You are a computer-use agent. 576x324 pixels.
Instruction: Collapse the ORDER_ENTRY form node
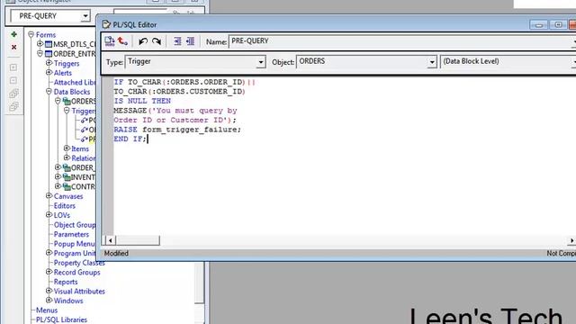[40, 54]
